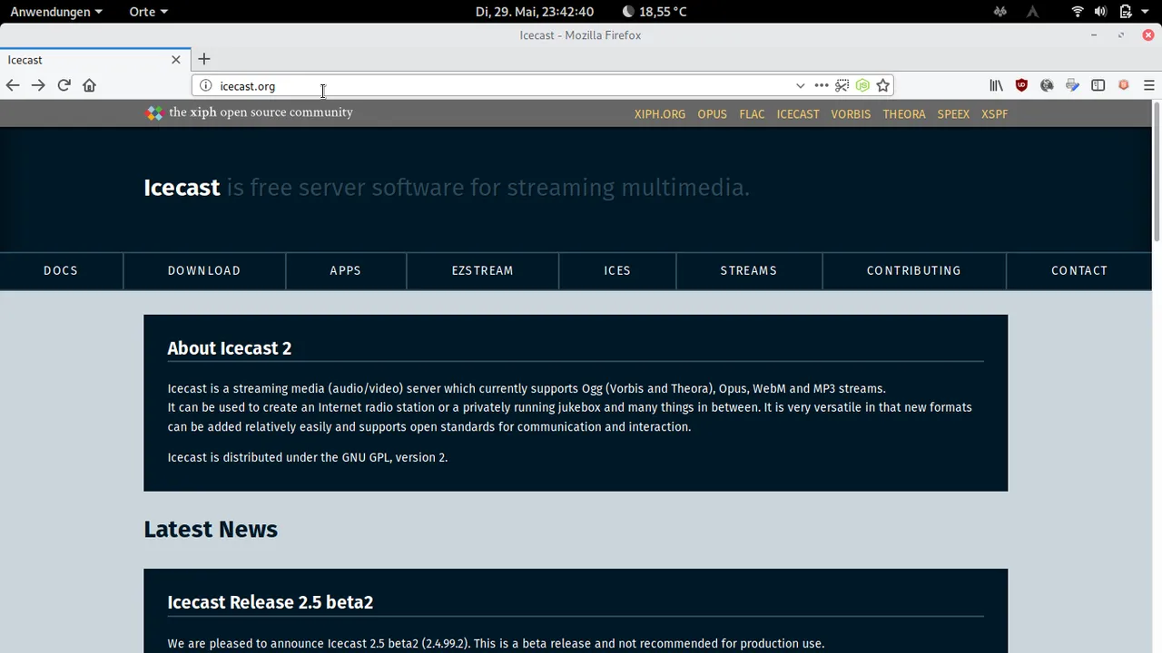Bookmark this page with star icon

(882, 85)
